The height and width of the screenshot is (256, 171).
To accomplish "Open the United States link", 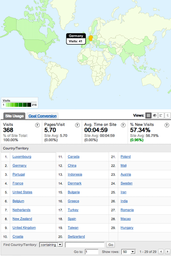I will (x=22, y=192).
